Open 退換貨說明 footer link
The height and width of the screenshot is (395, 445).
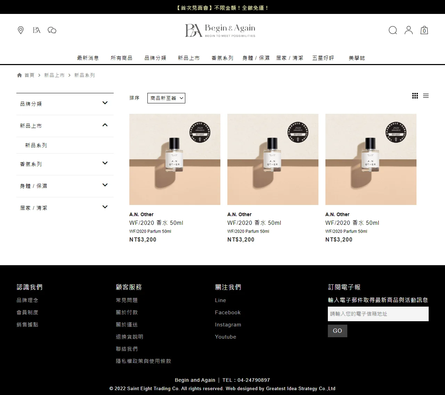(130, 337)
